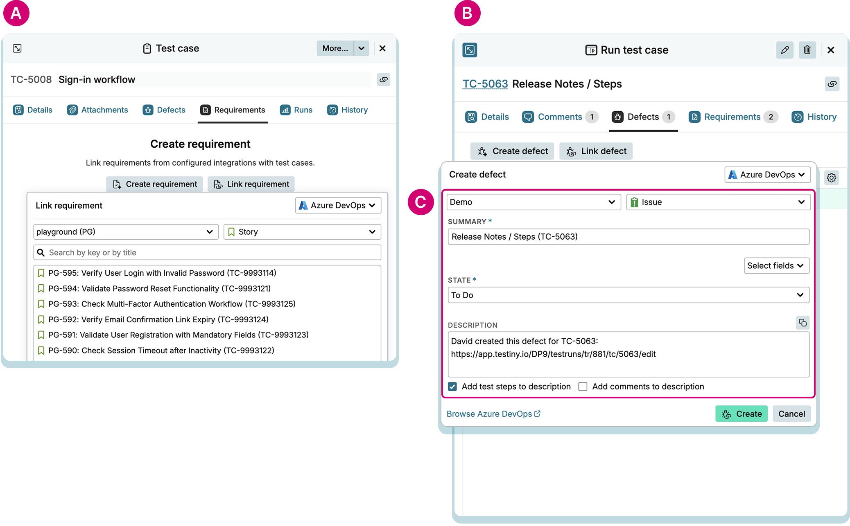This screenshot has width=850, height=526.
Task: Expand the More... split-button arrow
Action: pos(361,48)
